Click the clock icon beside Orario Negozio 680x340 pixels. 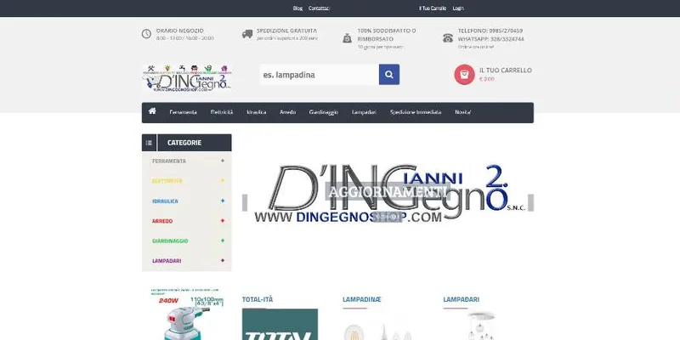[146, 34]
